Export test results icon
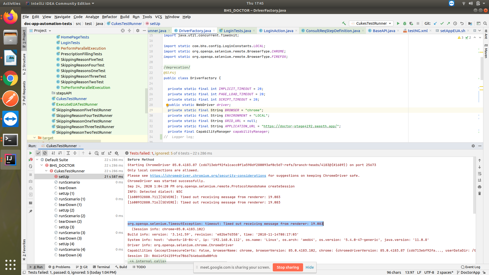 tap(110, 153)
